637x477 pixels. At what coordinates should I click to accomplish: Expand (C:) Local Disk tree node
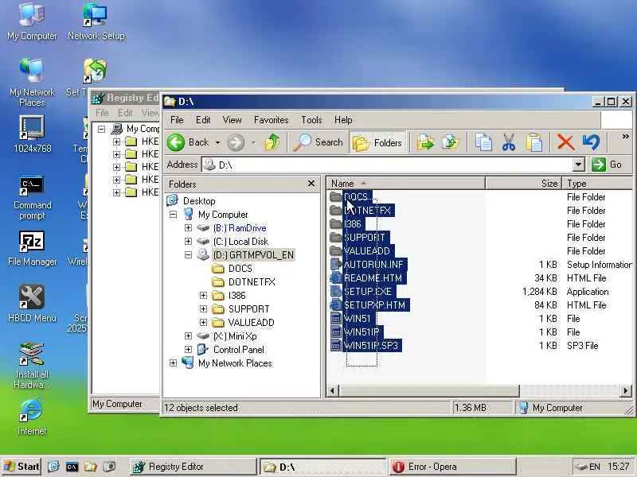188,242
